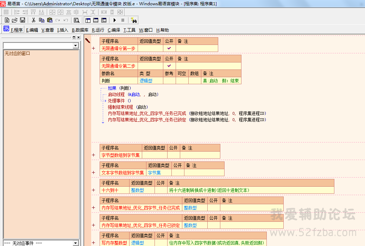Click the form preview icon at toolbar start
The height and width of the screenshot is (246, 365).
(x=6, y=12)
